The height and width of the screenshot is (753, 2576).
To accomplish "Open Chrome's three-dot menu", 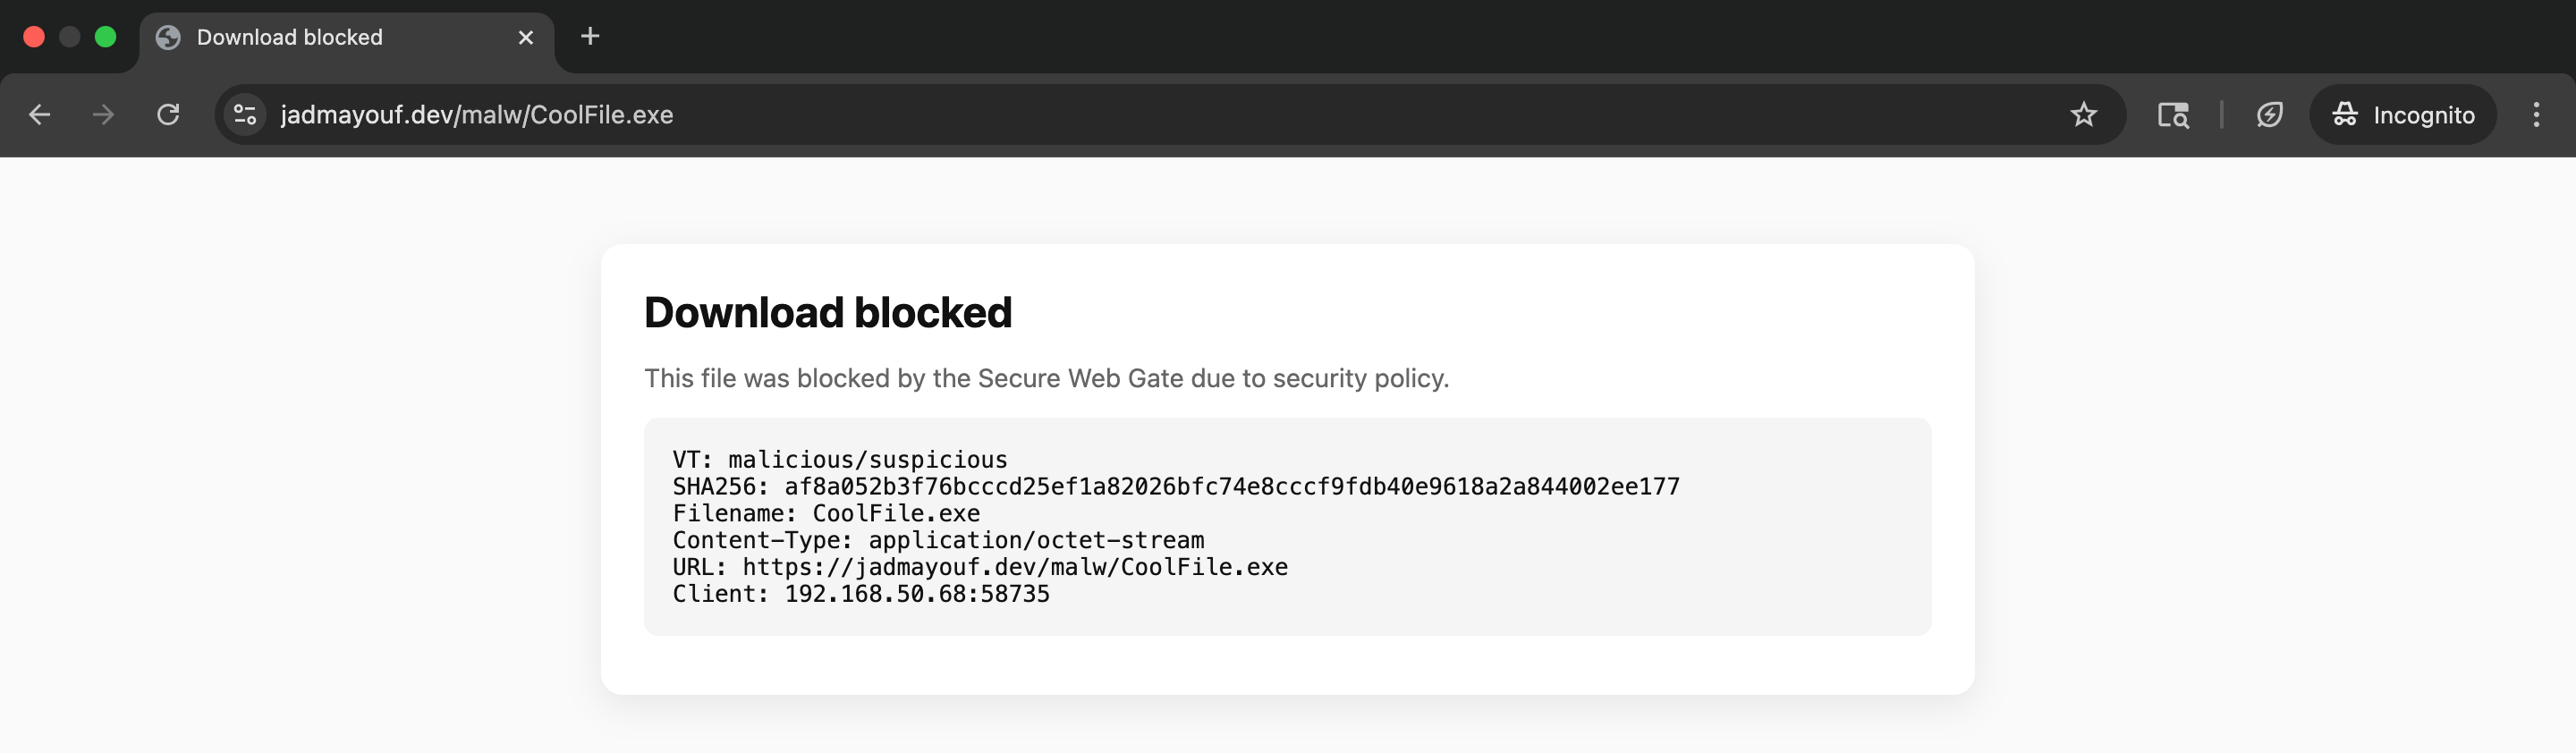I will 2537,114.
